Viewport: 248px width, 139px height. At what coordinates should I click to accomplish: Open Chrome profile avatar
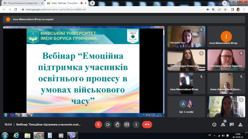[x=238, y=9]
